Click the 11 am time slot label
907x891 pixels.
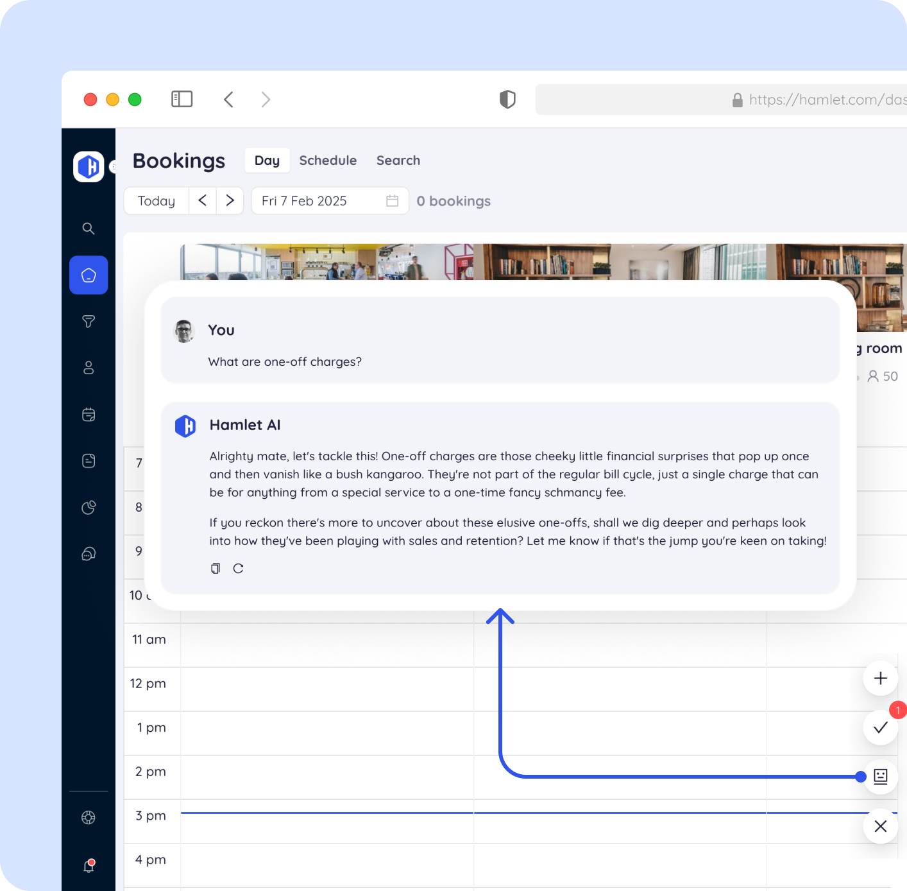click(x=149, y=639)
